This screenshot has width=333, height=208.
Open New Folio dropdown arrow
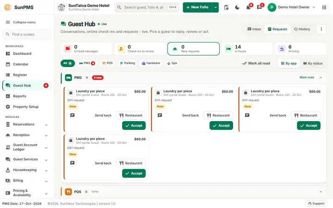click(216, 7)
